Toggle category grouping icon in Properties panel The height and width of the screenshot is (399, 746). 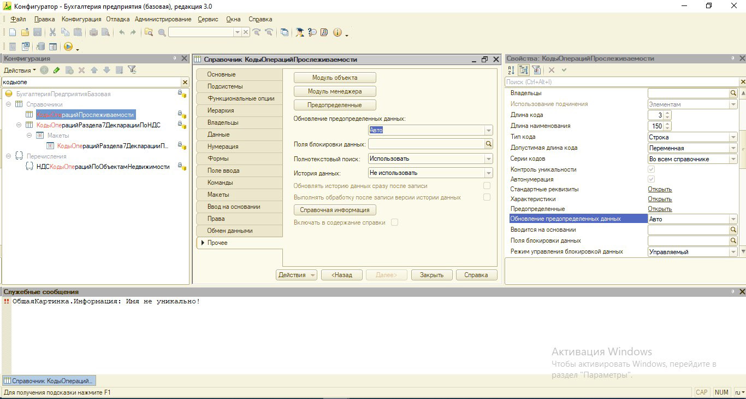(524, 70)
